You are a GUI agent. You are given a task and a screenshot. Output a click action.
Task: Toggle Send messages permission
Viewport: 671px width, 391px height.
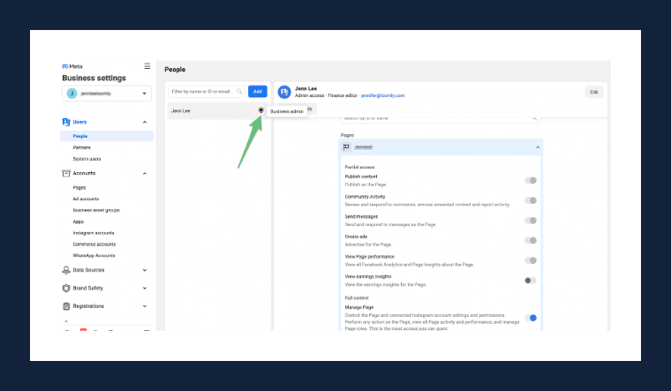(531, 221)
